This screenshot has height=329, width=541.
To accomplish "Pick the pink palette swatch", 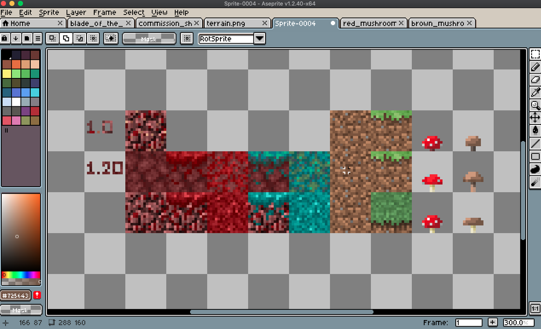I will coord(16,121).
